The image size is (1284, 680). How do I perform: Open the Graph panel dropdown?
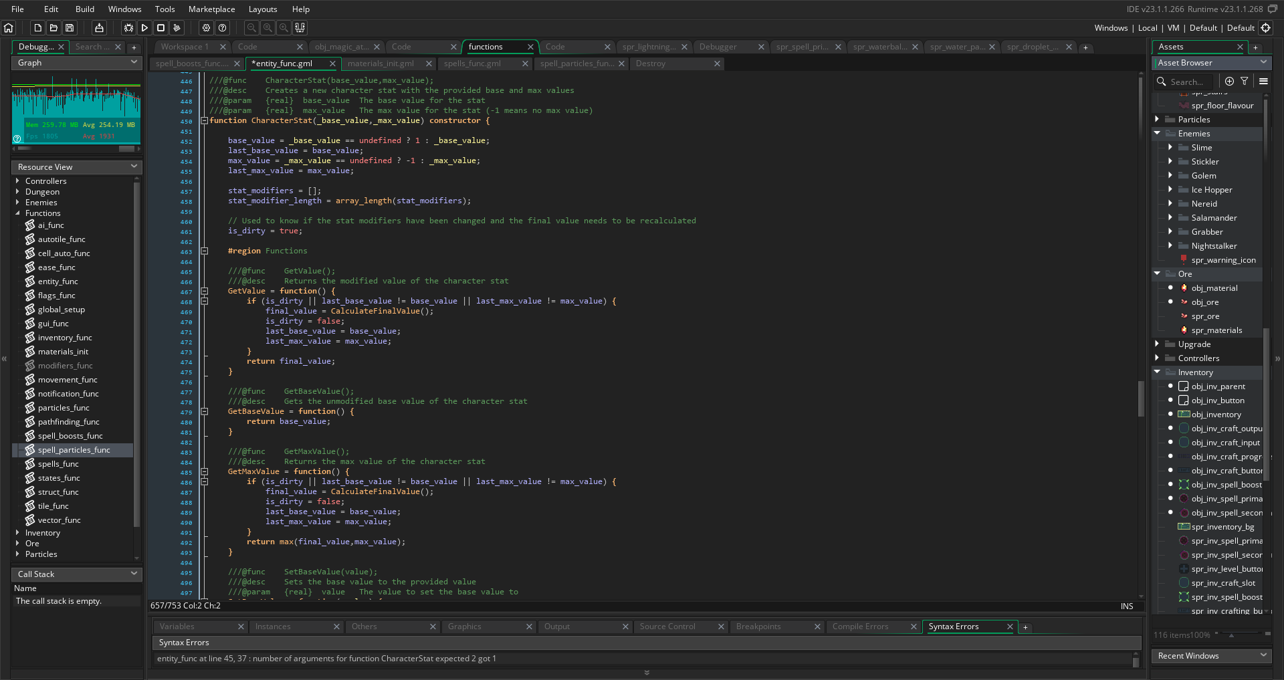pos(134,63)
